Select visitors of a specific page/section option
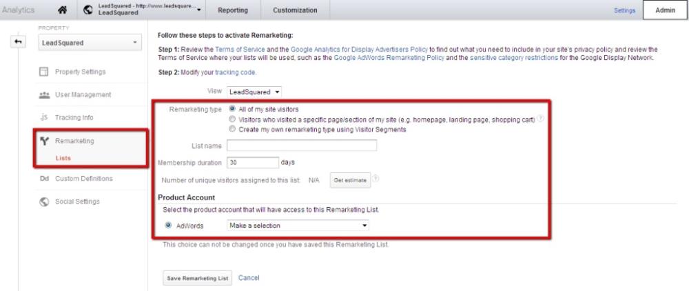The height and width of the screenshot is (291, 689). coord(232,119)
